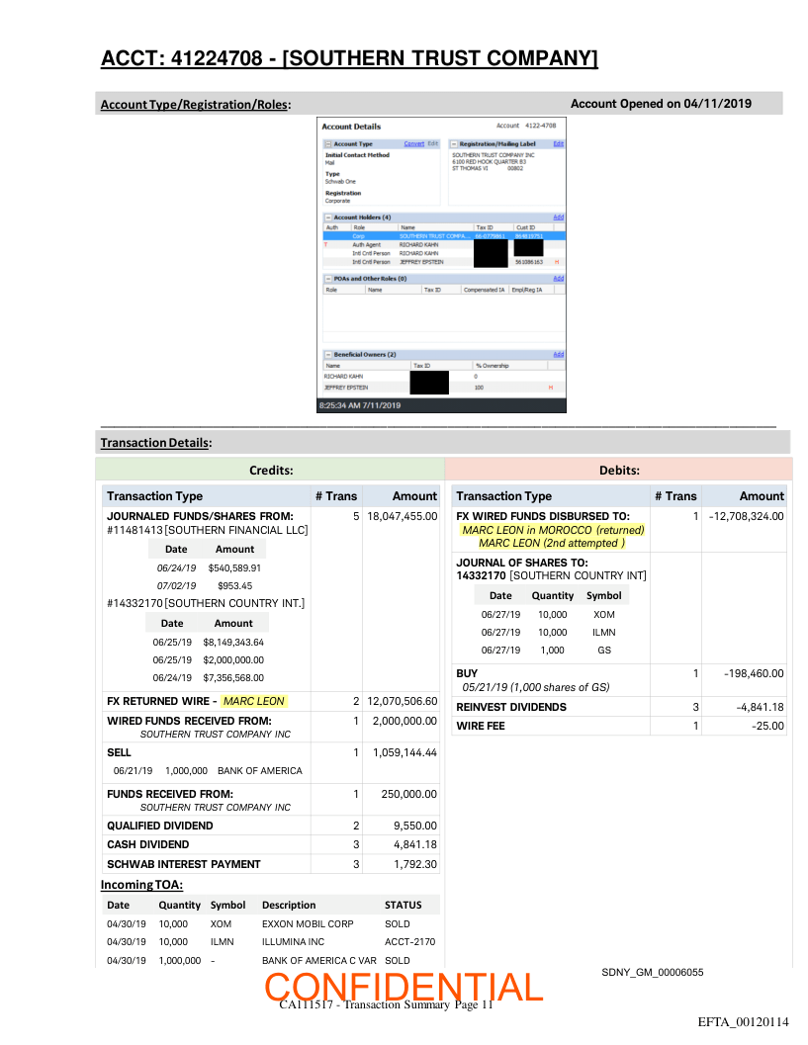Click the Incoming TOA heading
The width and height of the screenshot is (808, 1045).
tap(141, 884)
